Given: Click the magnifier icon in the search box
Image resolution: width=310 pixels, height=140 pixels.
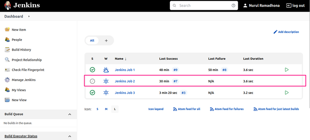Looking at the screenshot, I should click(174, 6).
